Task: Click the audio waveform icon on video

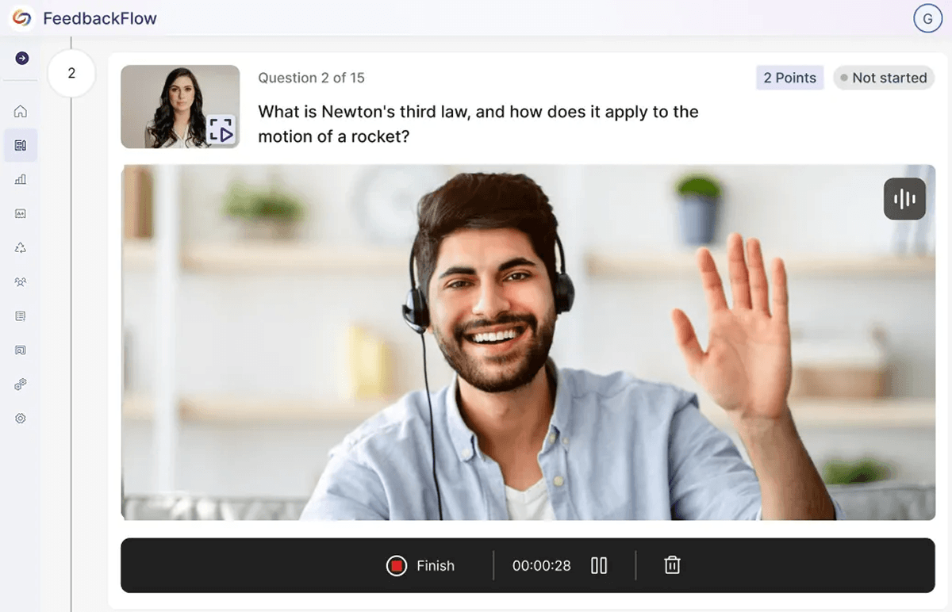Action: pos(904,199)
